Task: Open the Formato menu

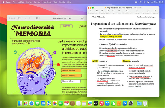Action: (37, 2)
